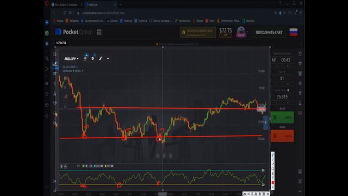Go back using browser back arrow
This screenshot has width=348, height=196.
tap(54, 13)
